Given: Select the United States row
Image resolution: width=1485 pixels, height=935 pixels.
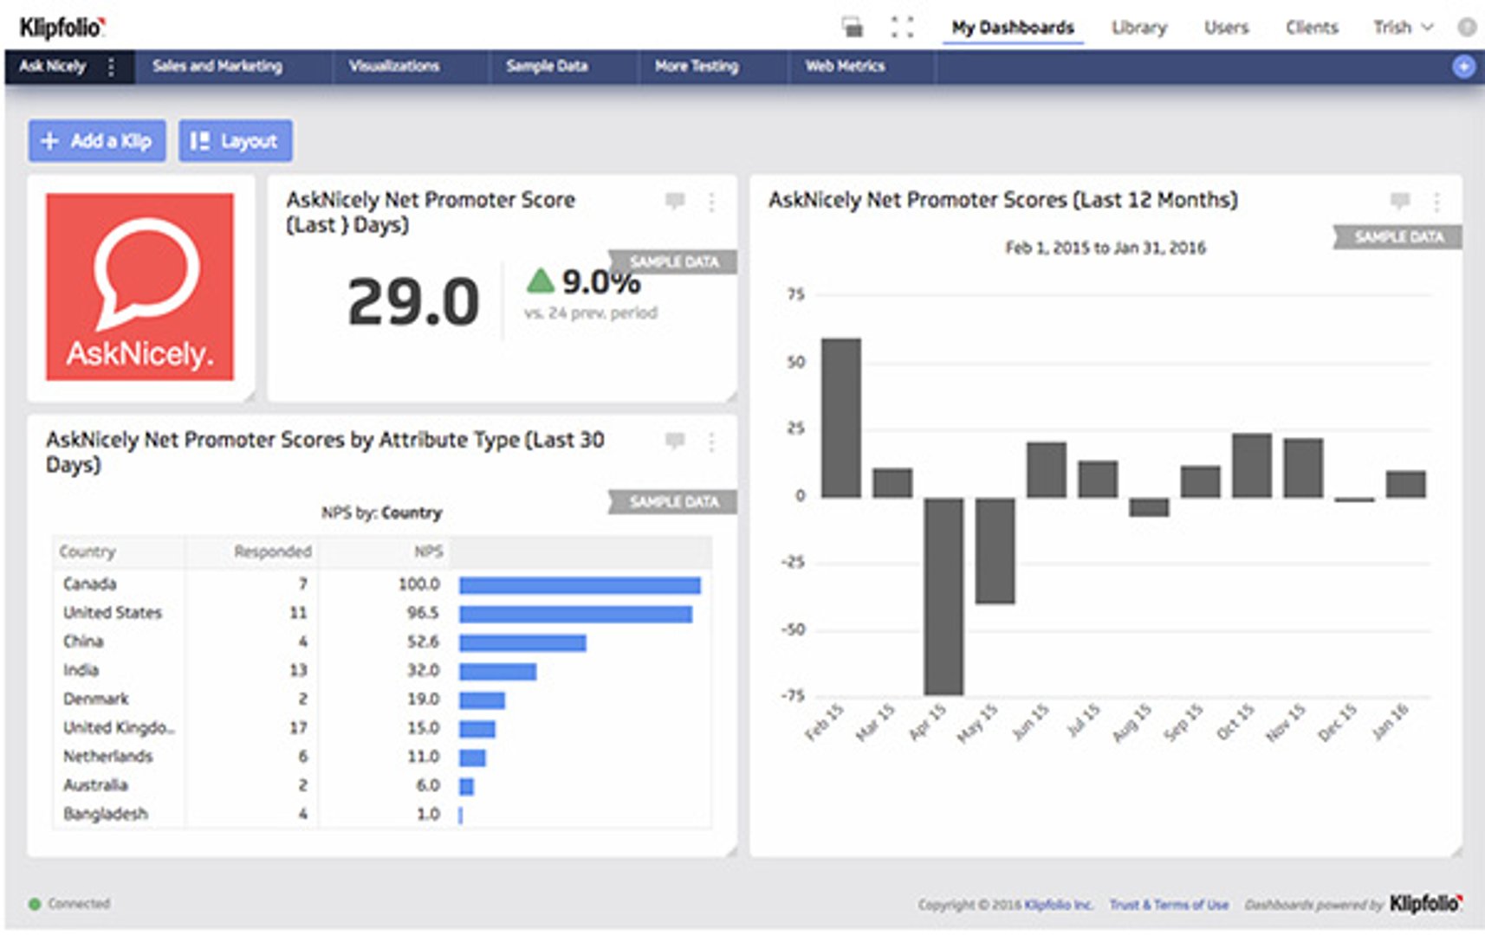Looking at the screenshot, I should [x=382, y=613].
